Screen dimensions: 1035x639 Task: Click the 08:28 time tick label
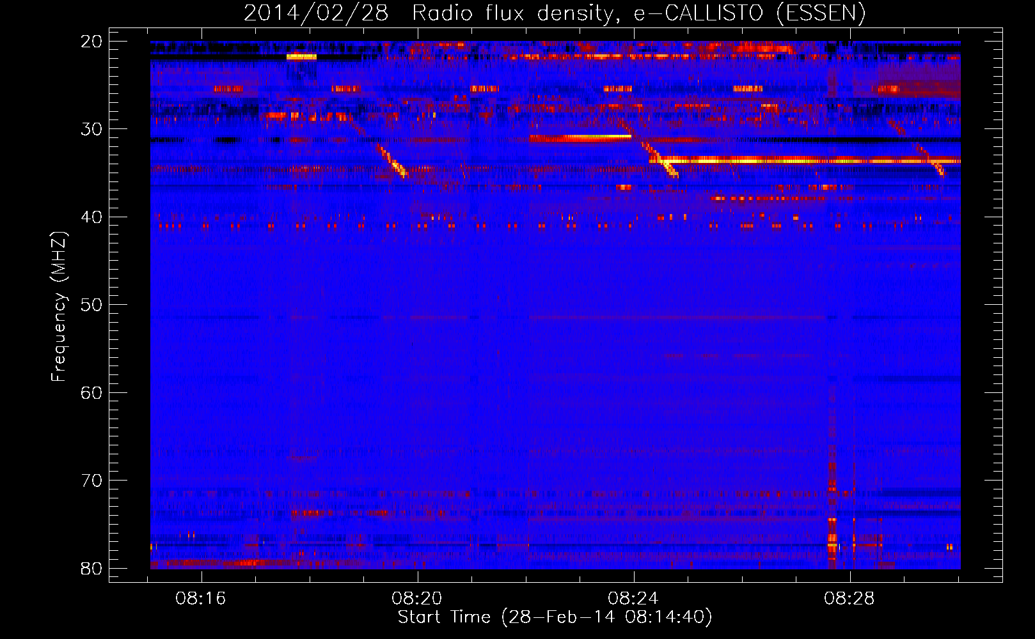(x=849, y=599)
